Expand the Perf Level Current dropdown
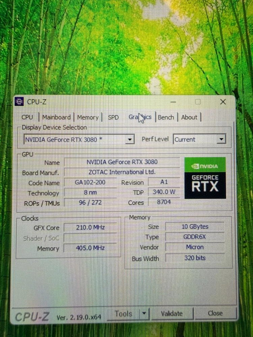The width and height of the screenshot is (253, 337). tap(199, 139)
